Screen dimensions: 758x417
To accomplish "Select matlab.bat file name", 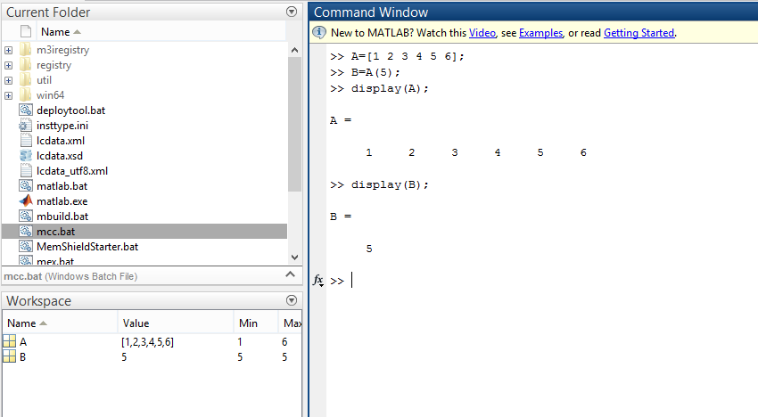I will tap(62, 186).
